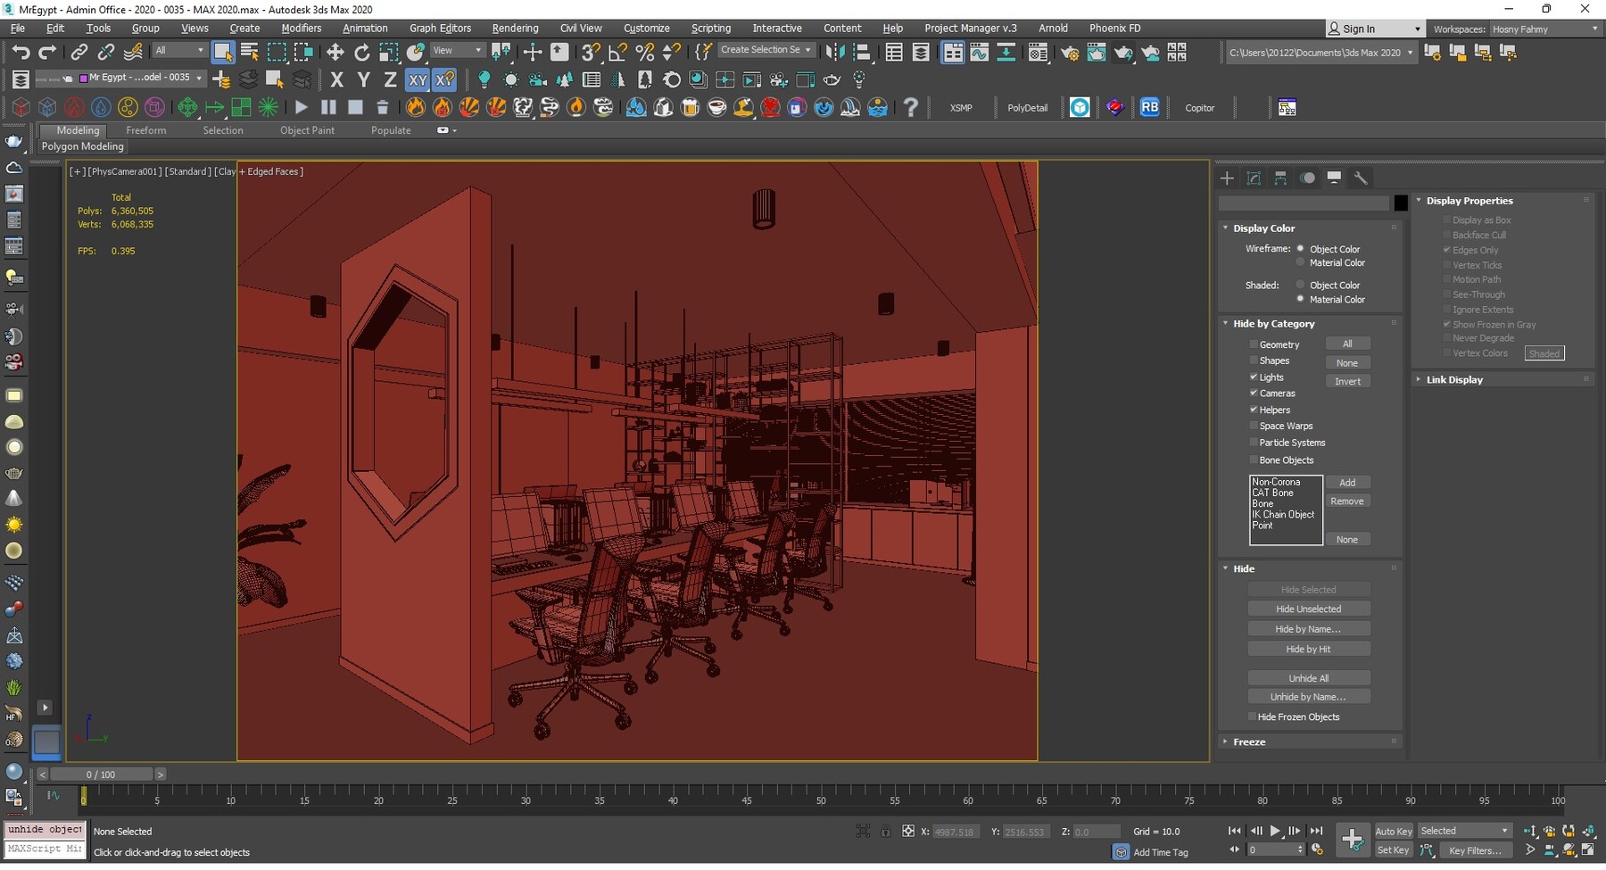Enable the Geometry checkbox under Hide by Category
Image resolution: width=1606 pixels, height=870 pixels.
click(x=1254, y=344)
